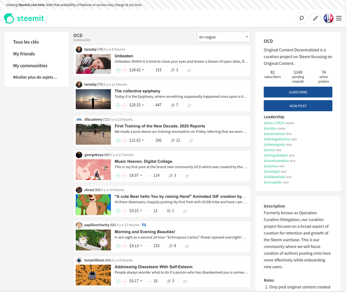Viewport: 346px width, 292px height.
Task: Resteem the Unbeaten post
Action: pyautogui.click(x=189, y=70)
